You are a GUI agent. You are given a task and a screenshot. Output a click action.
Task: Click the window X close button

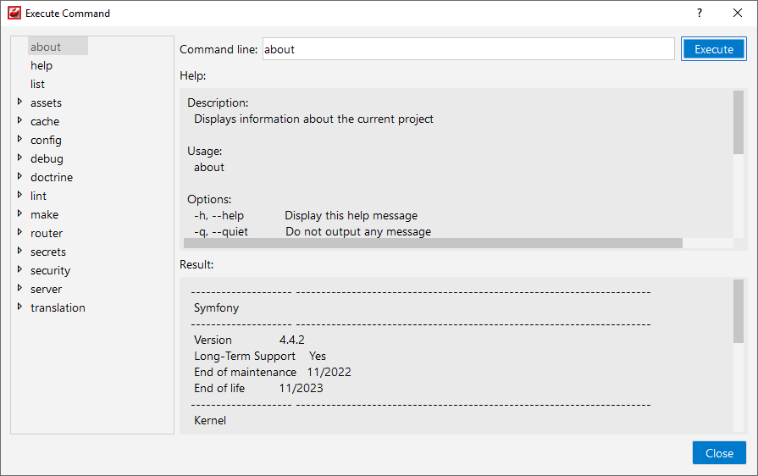[737, 13]
